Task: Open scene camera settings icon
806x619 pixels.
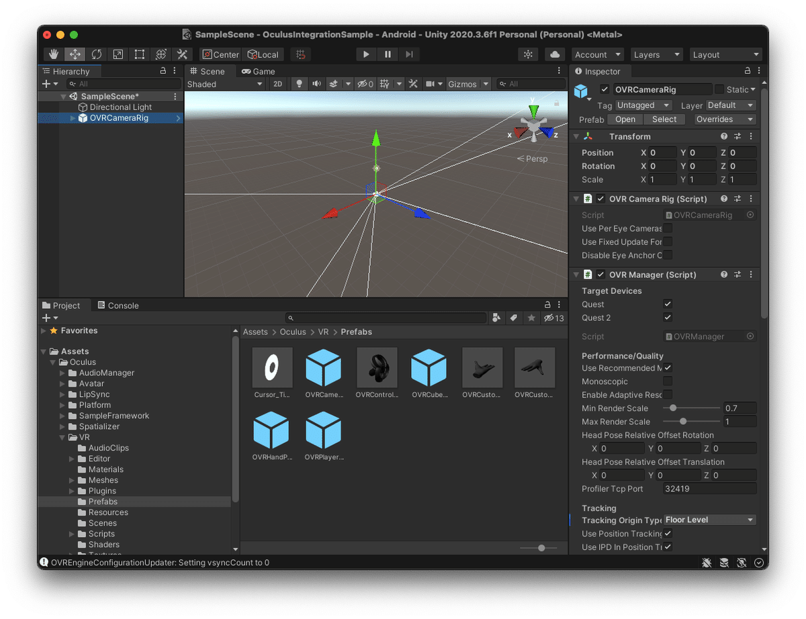Action: click(x=431, y=84)
